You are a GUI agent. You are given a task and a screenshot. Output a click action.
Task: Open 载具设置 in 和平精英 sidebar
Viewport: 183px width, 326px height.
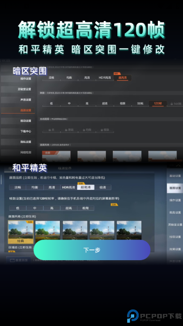click(x=175, y=212)
